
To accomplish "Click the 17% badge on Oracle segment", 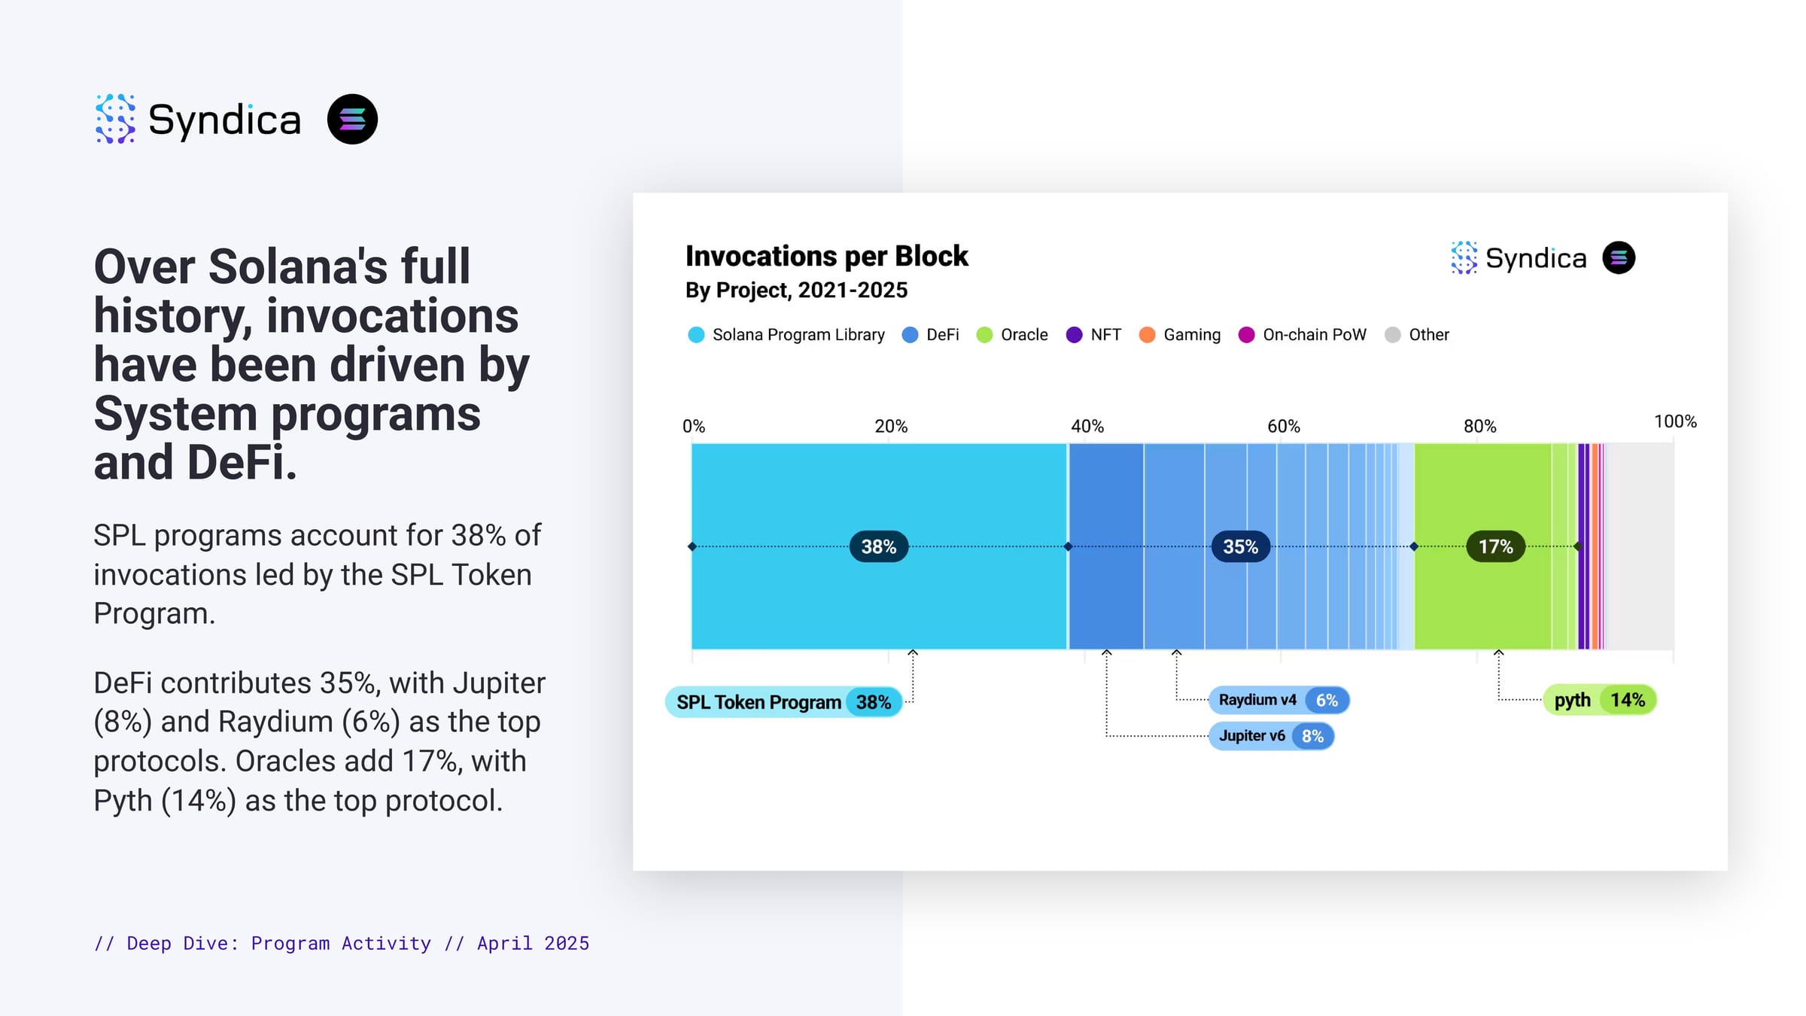I will coord(1495,546).
